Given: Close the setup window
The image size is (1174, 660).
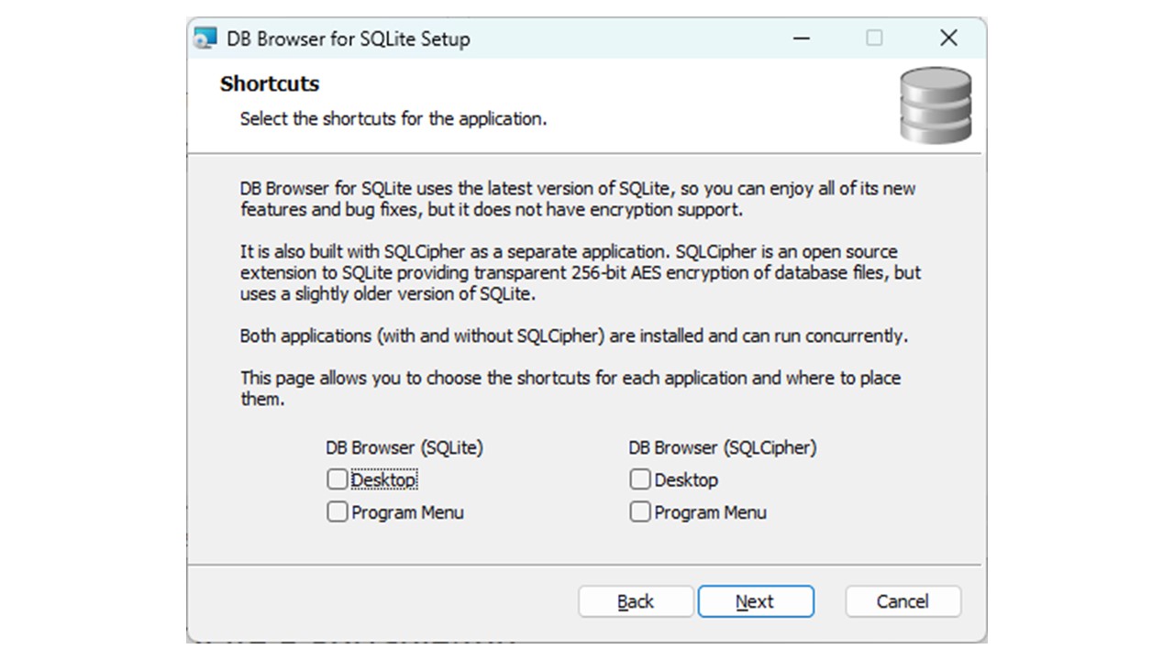Looking at the screenshot, I should 948,38.
